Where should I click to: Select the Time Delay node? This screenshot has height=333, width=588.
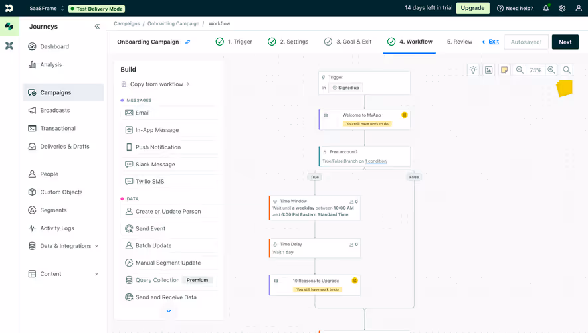(x=315, y=248)
